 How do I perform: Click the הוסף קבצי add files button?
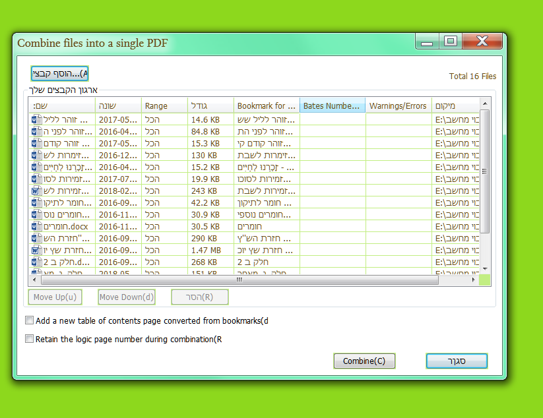click(x=59, y=73)
